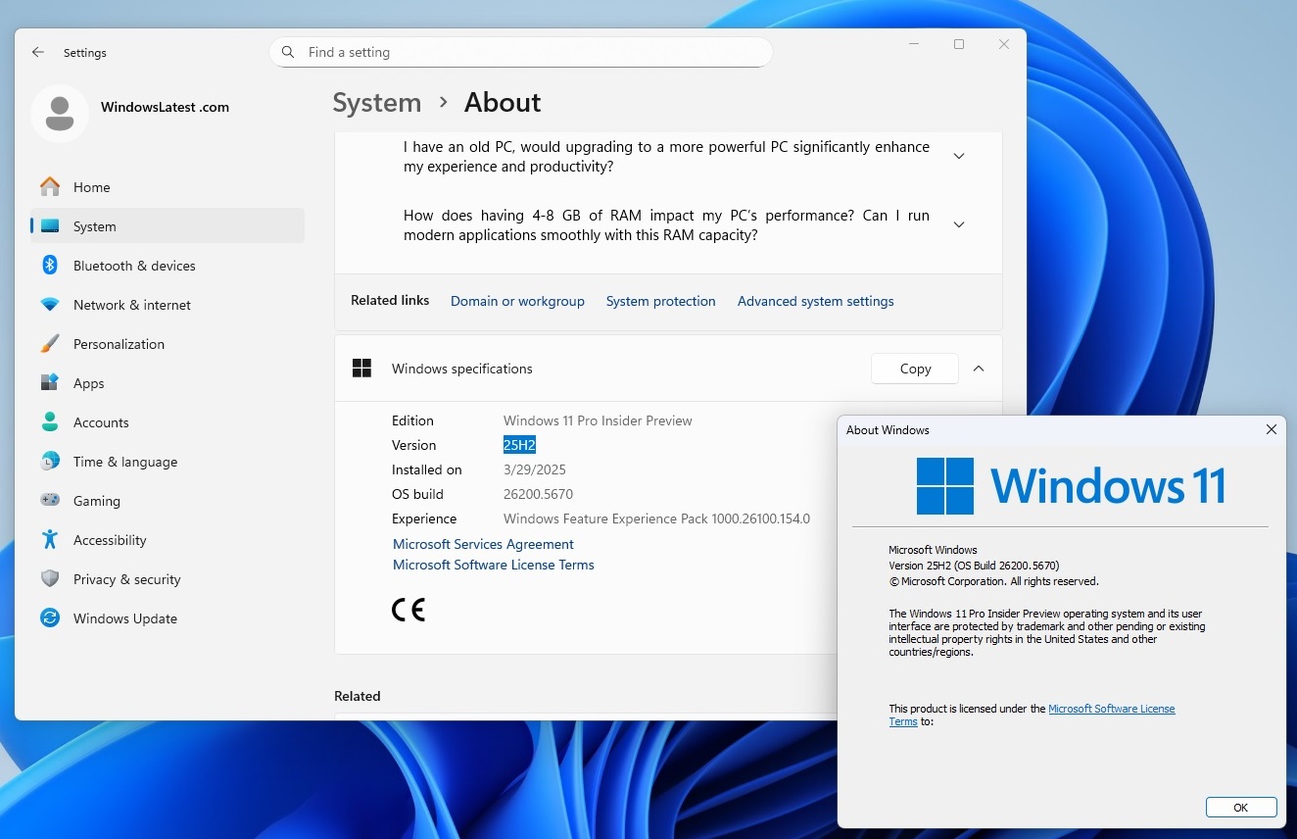Expand the old PC upgrade question
Image resolution: width=1297 pixels, height=839 pixels.
click(958, 155)
